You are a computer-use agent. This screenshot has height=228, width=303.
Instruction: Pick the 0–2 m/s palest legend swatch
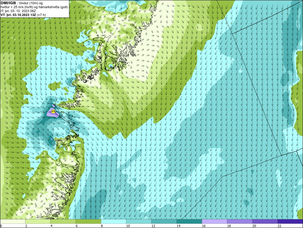click(x=12, y=221)
